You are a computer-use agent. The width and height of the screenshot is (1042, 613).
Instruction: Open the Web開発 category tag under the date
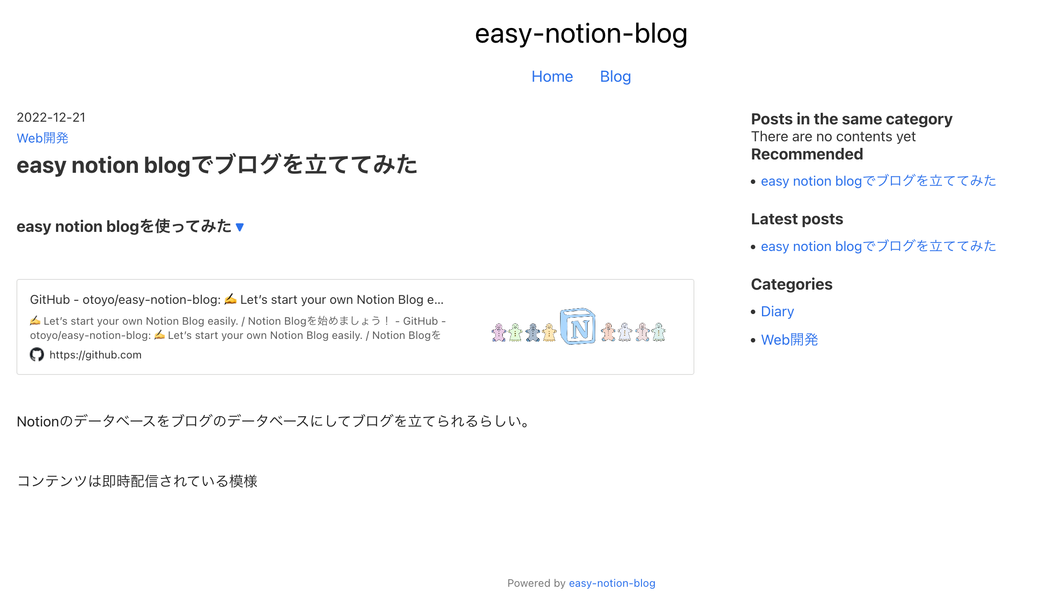[43, 138]
